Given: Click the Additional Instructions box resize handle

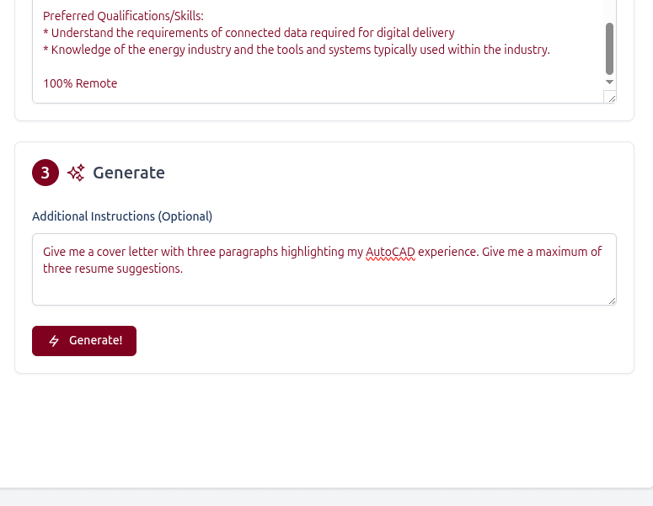Looking at the screenshot, I should click(611, 300).
